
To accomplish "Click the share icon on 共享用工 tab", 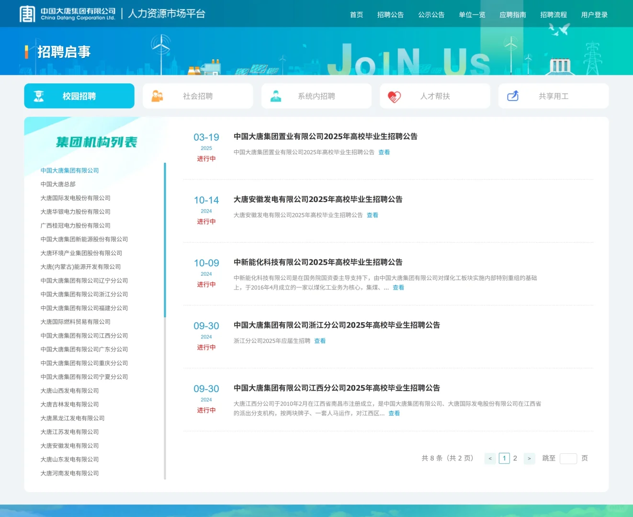I will [513, 96].
